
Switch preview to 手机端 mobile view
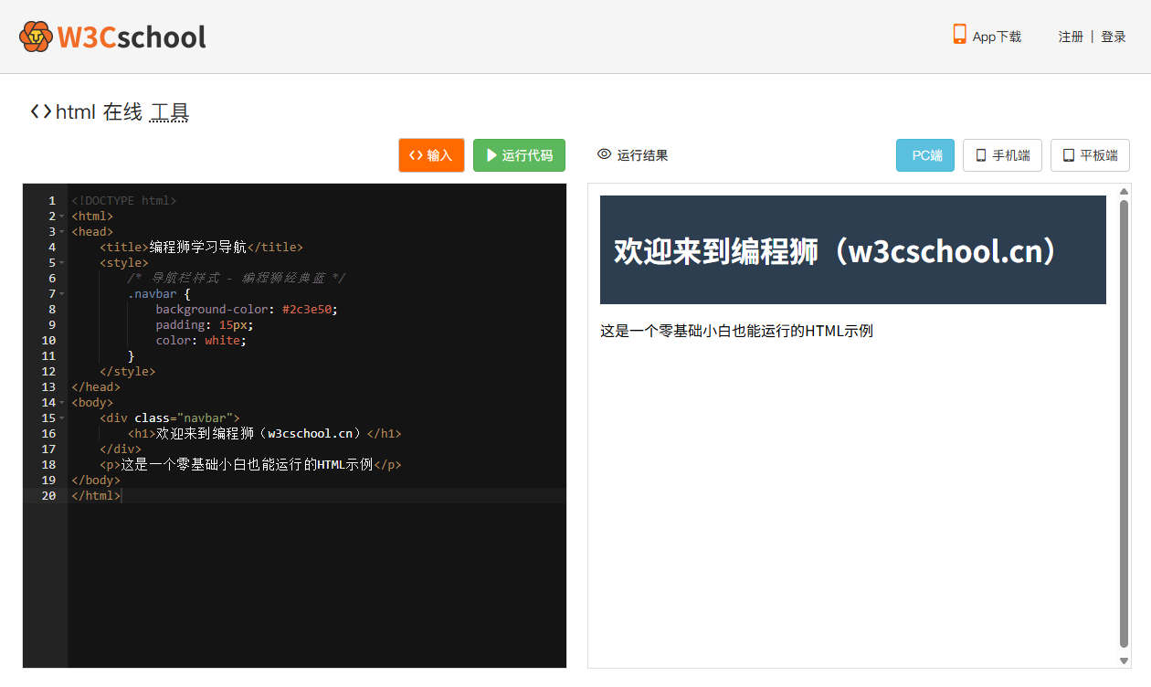pyautogui.click(x=1002, y=155)
